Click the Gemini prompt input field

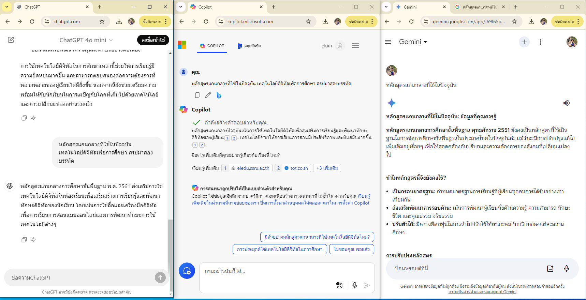tap(464, 269)
